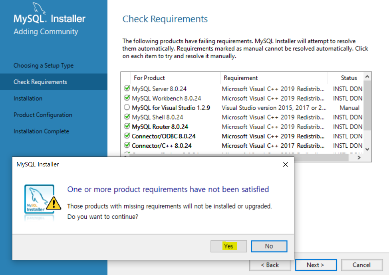Click the Visual C++ 2017 Redistrib requirement cell
The width and height of the screenshot is (389, 275).
273,146
